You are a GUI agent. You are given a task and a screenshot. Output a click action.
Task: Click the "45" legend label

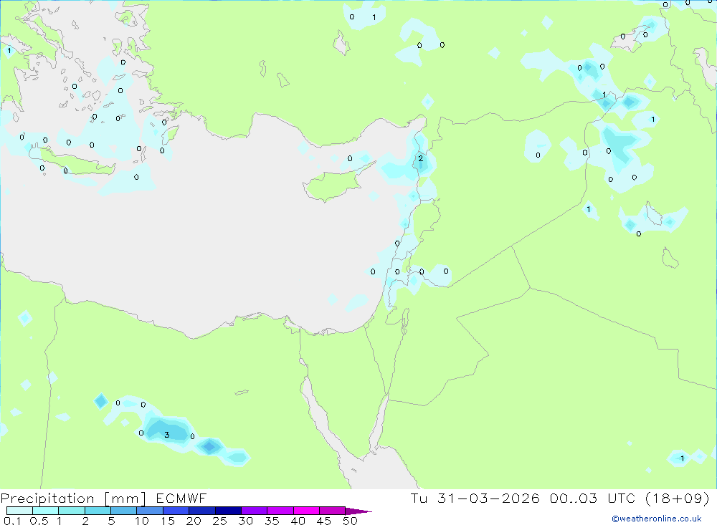click(x=324, y=521)
